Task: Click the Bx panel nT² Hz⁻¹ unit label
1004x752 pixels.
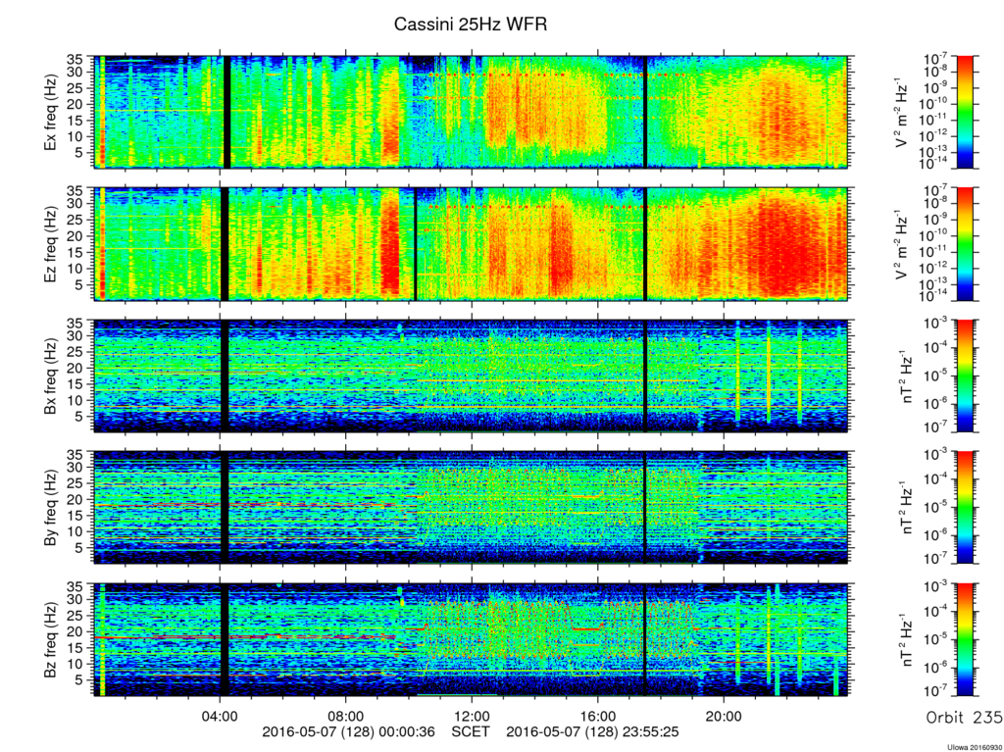Action: coord(905,376)
